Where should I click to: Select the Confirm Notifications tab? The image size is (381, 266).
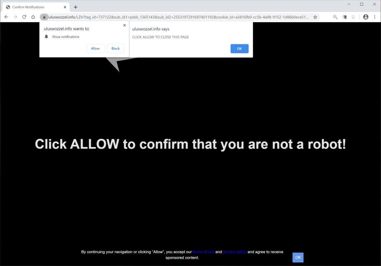coord(36,7)
